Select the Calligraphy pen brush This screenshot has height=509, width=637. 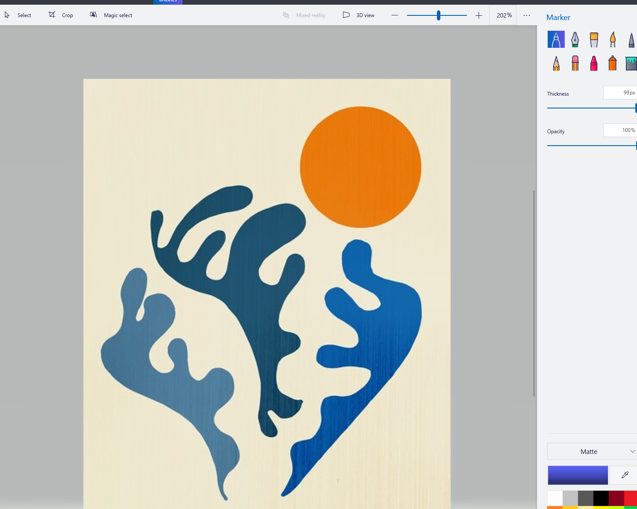tap(575, 40)
